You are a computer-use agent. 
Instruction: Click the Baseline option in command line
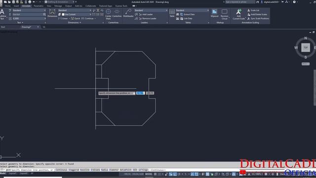[x=84, y=170]
